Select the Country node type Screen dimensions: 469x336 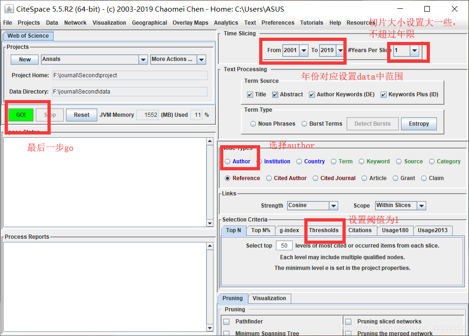point(299,161)
